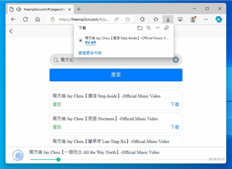The width and height of the screenshot is (232, 169).
Task: Select the freemp3cn.com browser tab
Action: 40,9
